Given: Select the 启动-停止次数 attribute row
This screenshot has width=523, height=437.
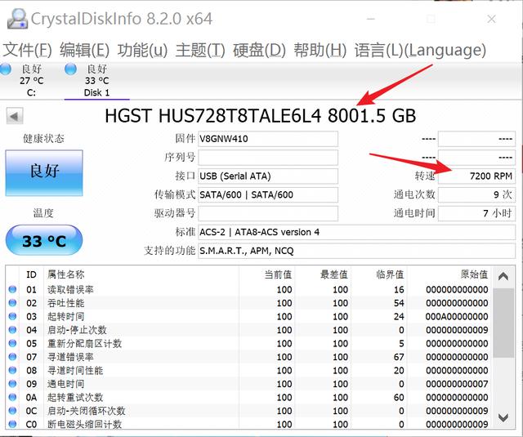Looking at the screenshot, I should pyautogui.click(x=249, y=330).
